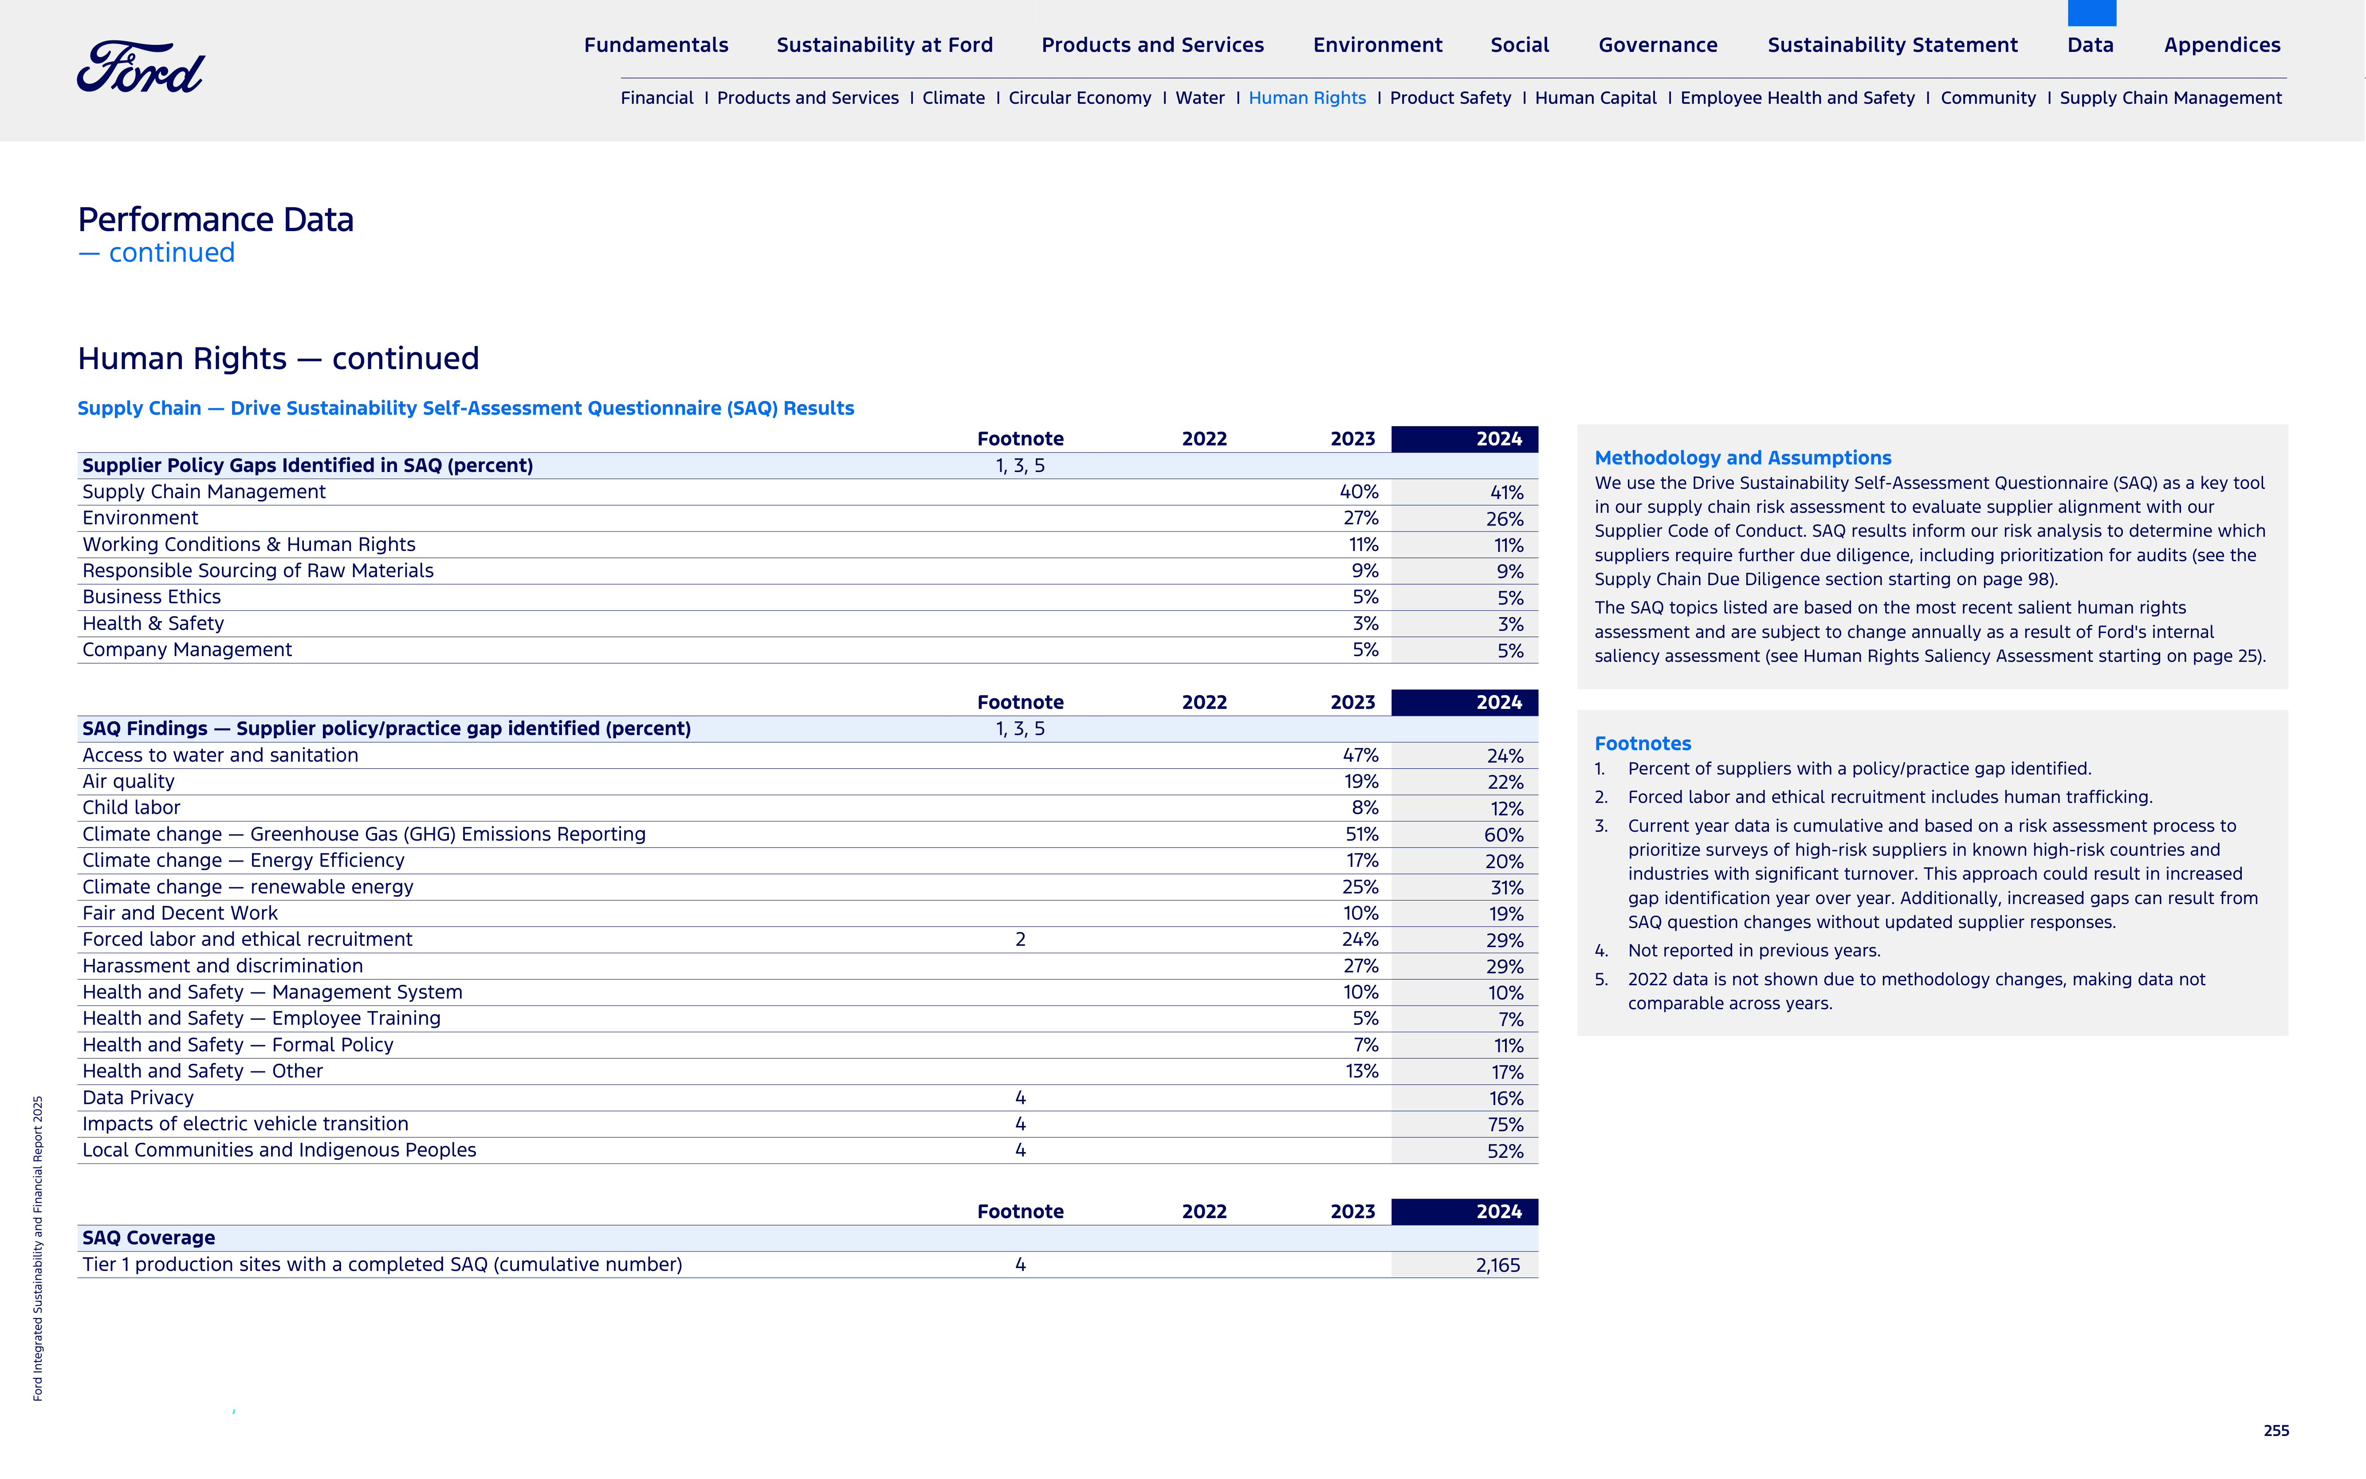2366x1479 pixels.
Task: Click the Performance Data heading
Action: pos(216,220)
